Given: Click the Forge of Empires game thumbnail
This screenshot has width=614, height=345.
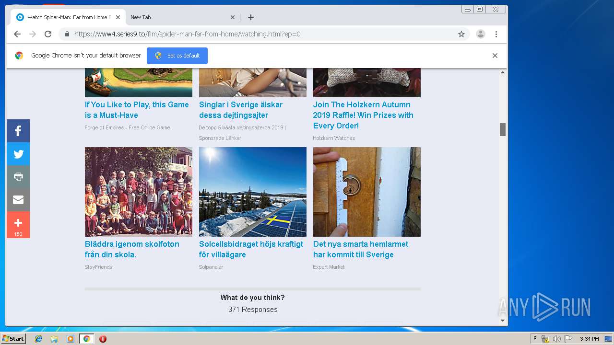Looking at the screenshot, I should (139, 82).
